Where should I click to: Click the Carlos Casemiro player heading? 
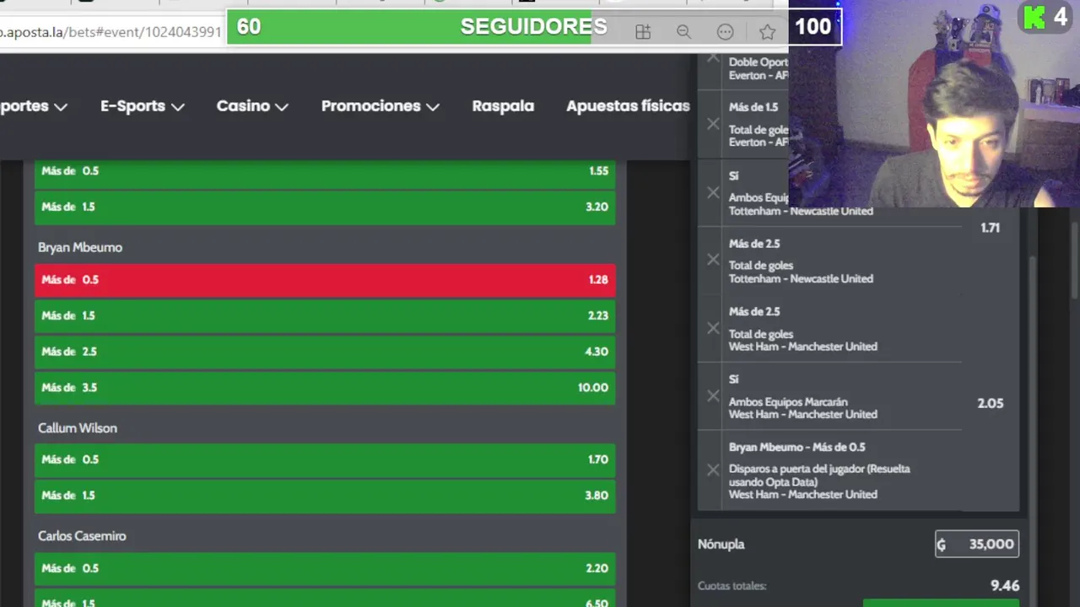[x=82, y=536]
